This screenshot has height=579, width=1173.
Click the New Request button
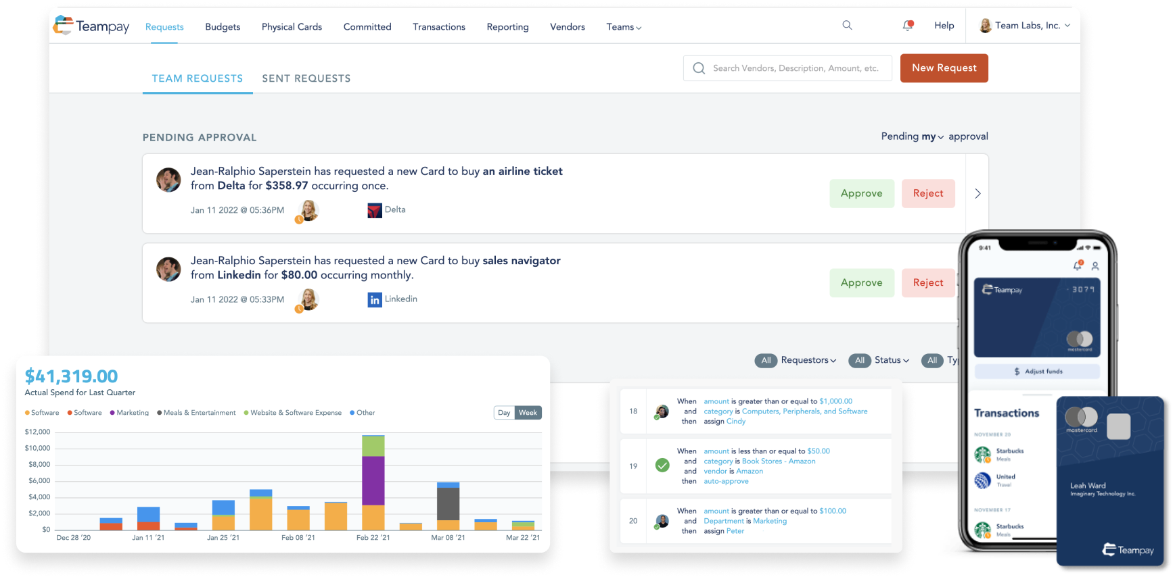(944, 68)
